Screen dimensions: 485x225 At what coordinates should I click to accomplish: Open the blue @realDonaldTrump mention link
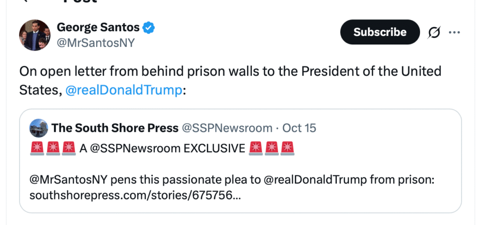point(124,91)
